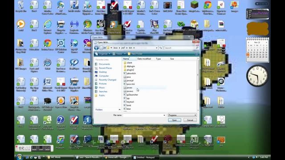
Task: Open the Windows Start menu
Action: click(19, 157)
